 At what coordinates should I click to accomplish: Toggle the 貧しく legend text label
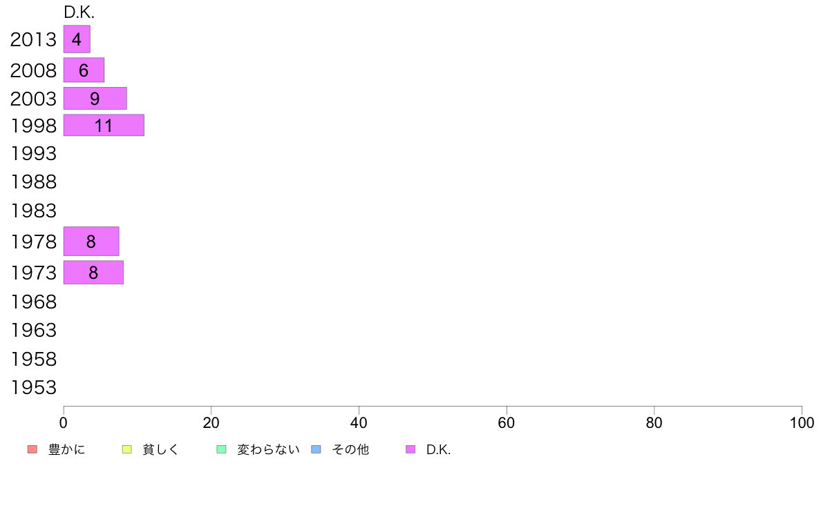(160, 450)
